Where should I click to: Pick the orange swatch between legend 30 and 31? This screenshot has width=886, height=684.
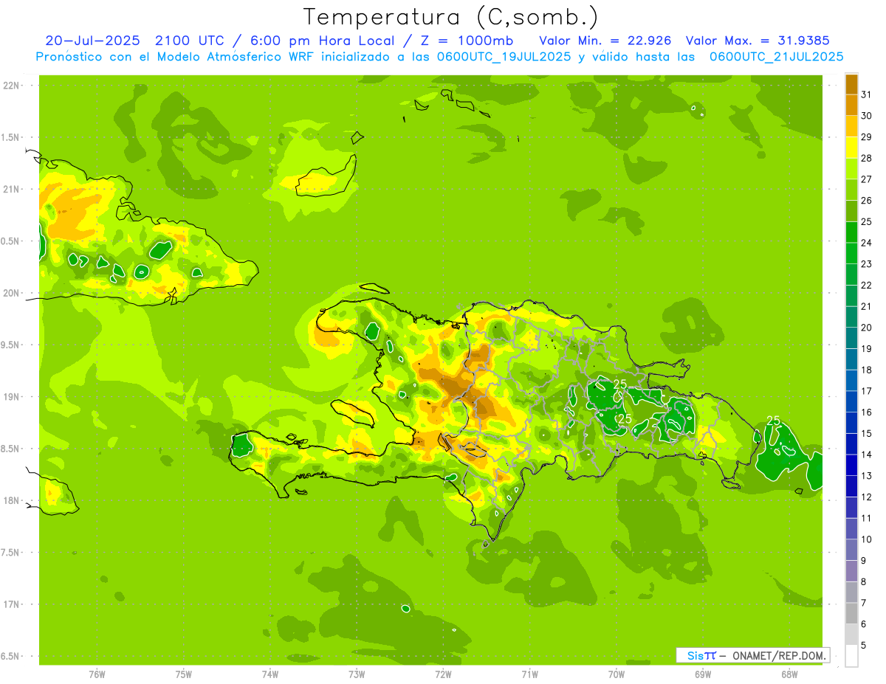851,105
